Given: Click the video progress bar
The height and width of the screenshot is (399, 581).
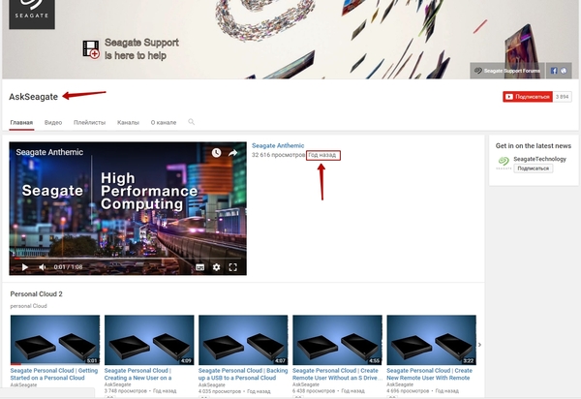Looking at the screenshot, I should 126,258.
